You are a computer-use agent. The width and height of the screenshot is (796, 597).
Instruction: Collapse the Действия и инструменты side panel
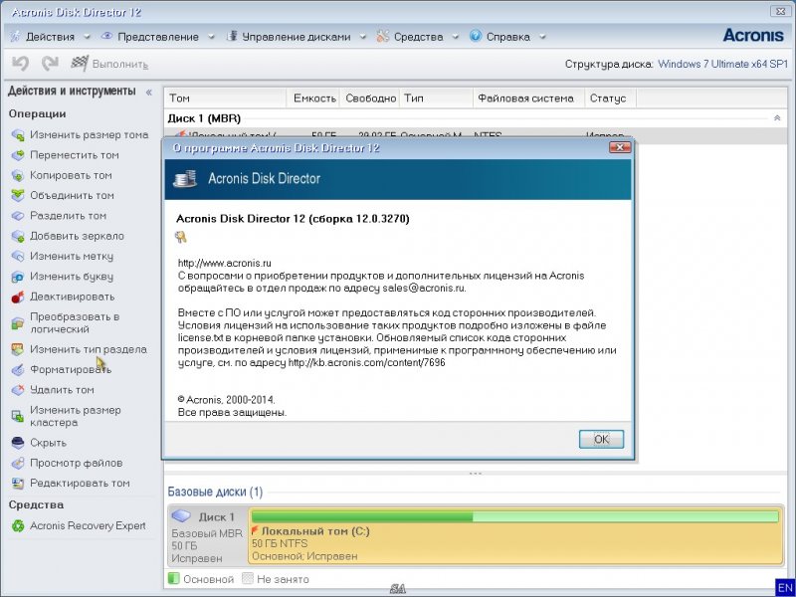pos(148,92)
